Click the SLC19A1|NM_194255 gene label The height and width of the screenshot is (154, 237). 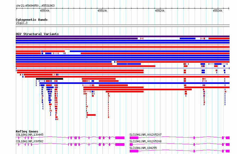click(143, 148)
